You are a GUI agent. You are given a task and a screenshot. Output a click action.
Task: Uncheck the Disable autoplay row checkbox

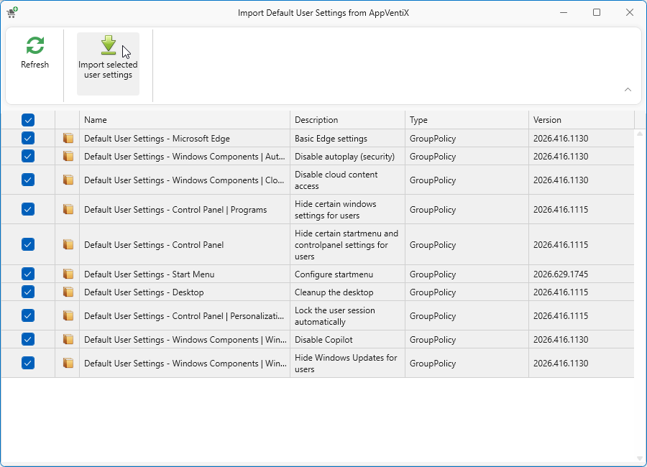[x=28, y=157]
